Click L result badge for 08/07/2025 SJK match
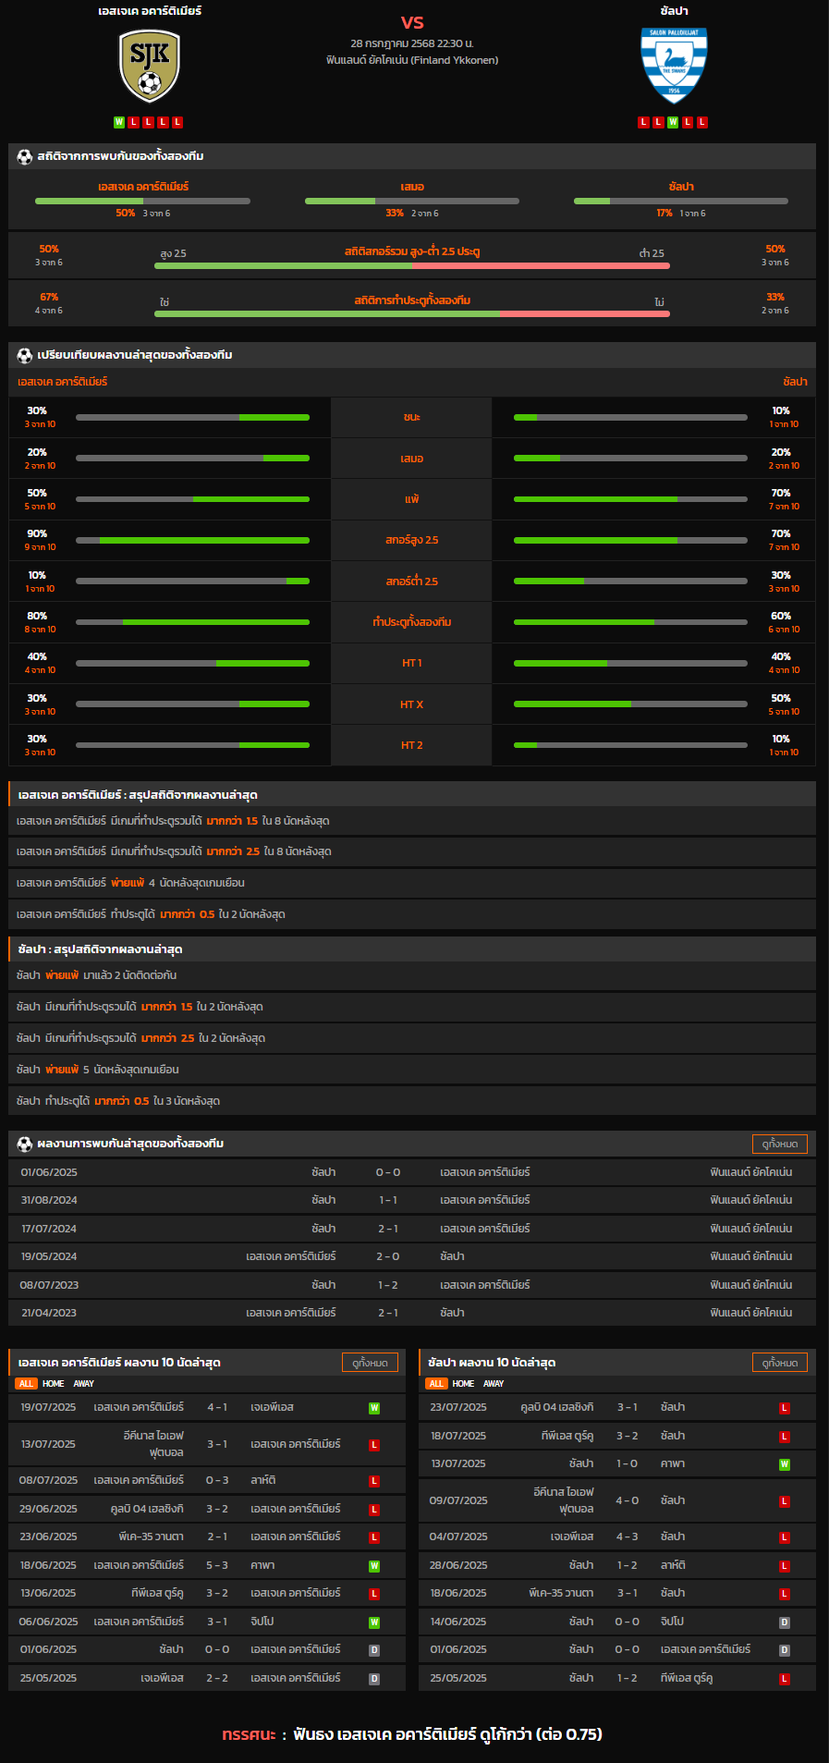 coord(374,1481)
